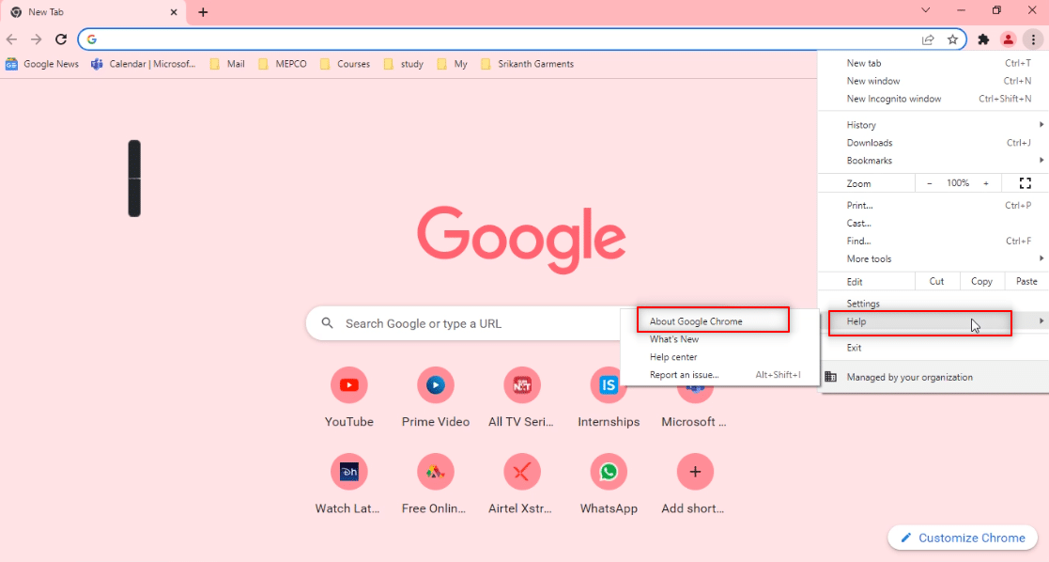Open the Courses bookmarks folder
Image resolution: width=1049 pixels, height=562 pixels.
pyautogui.click(x=346, y=64)
